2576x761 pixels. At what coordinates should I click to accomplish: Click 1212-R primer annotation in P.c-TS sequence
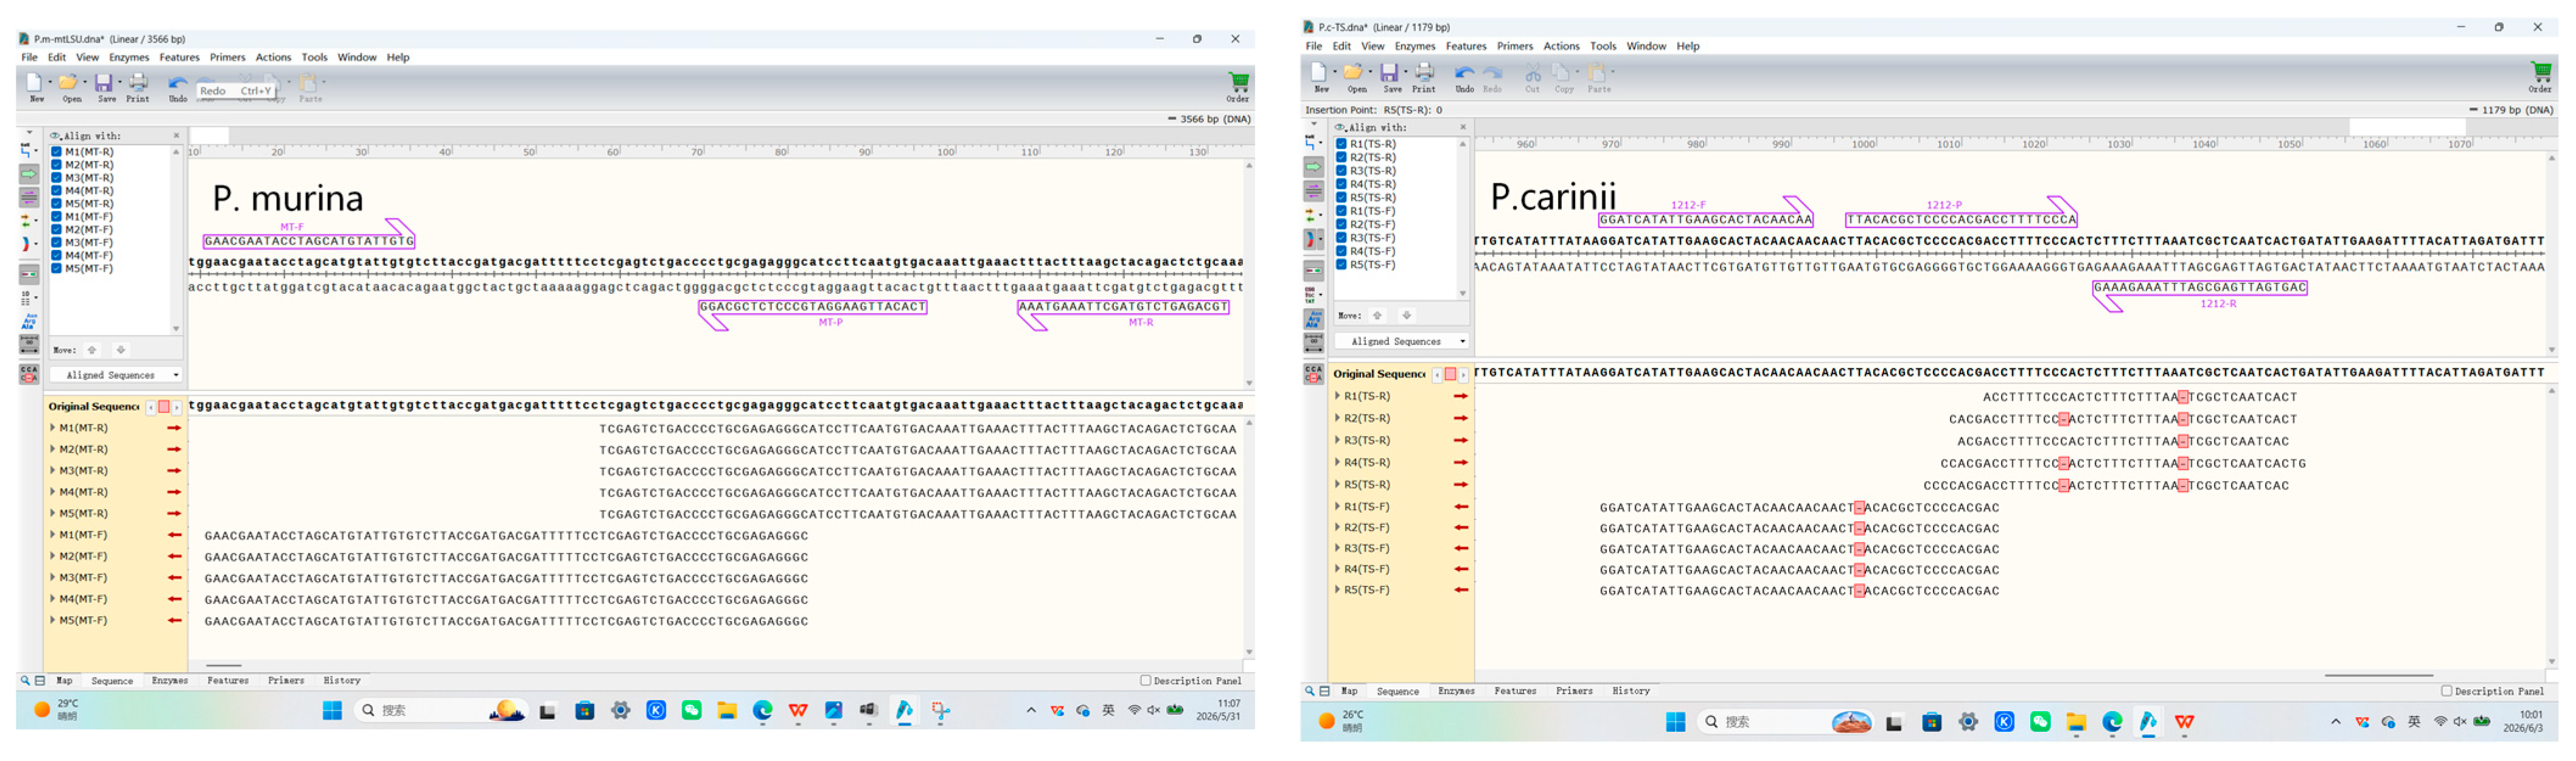coord(2199,287)
